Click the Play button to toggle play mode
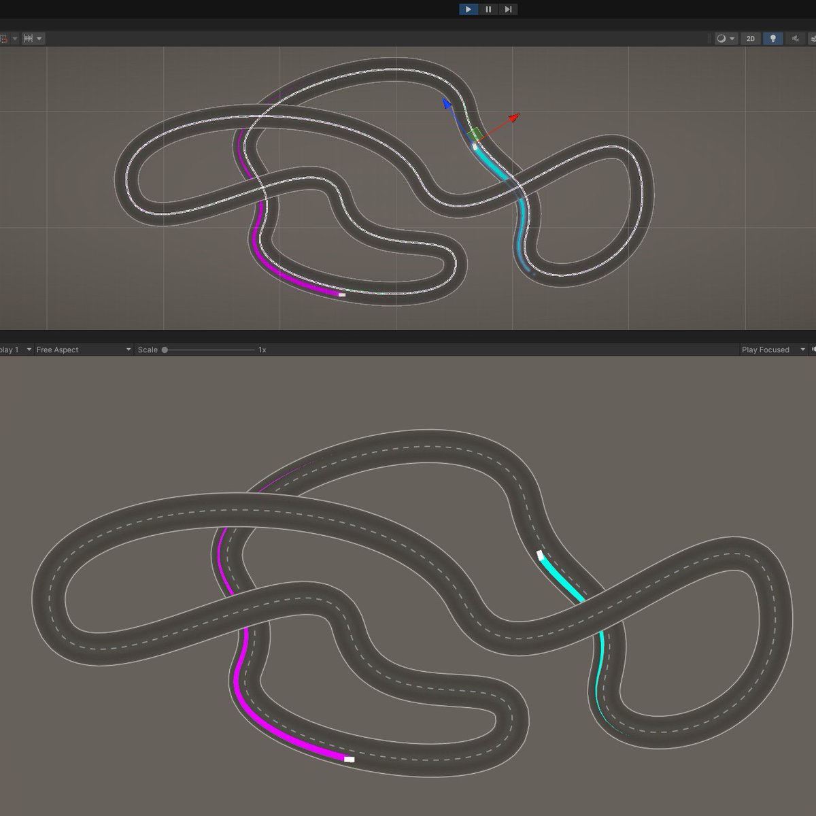The image size is (816, 816). click(x=469, y=10)
